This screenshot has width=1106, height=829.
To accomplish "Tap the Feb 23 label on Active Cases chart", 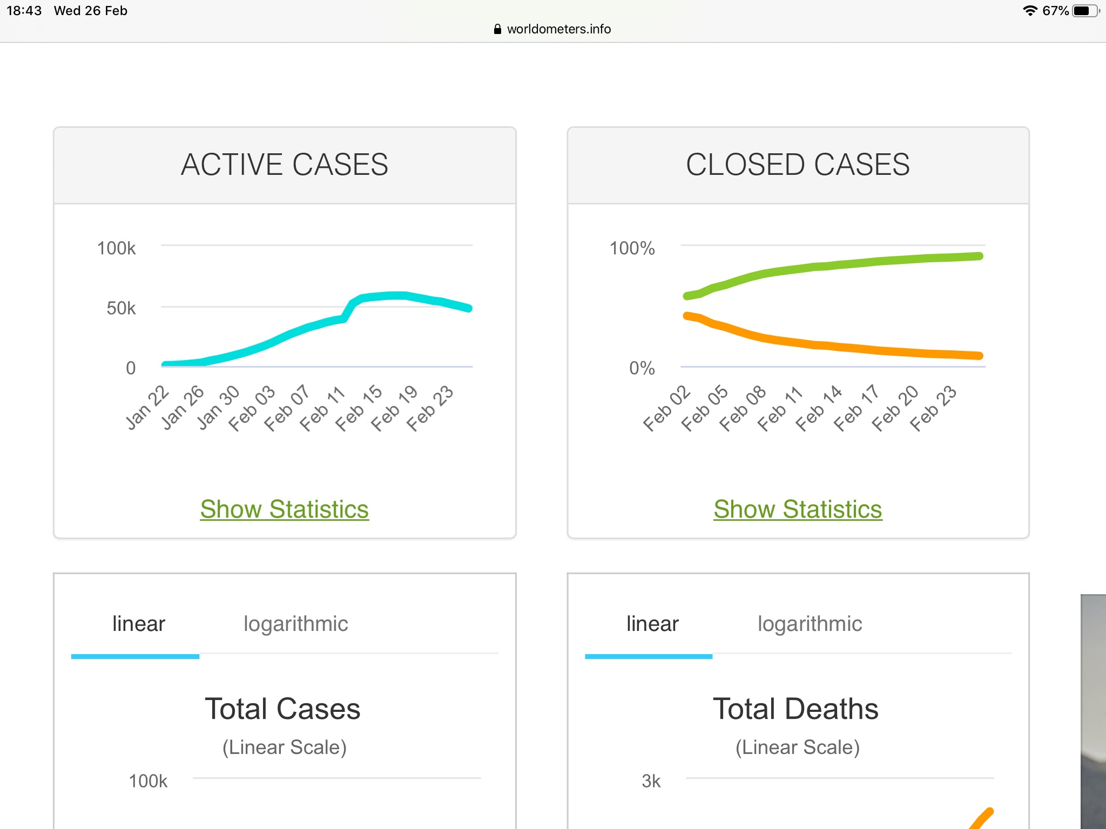I will coord(430,409).
